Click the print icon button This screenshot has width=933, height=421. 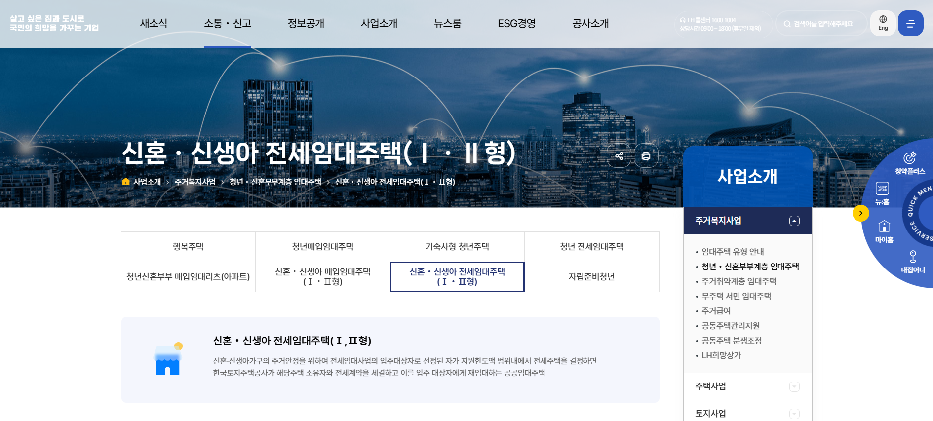pyautogui.click(x=646, y=156)
